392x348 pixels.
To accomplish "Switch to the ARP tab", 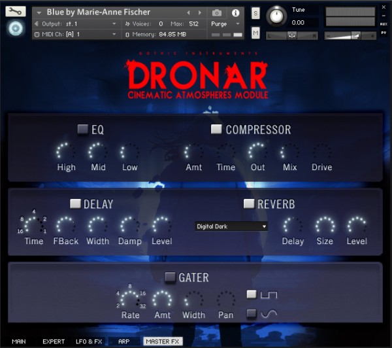I will pyautogui.click(x=123, y=341).
